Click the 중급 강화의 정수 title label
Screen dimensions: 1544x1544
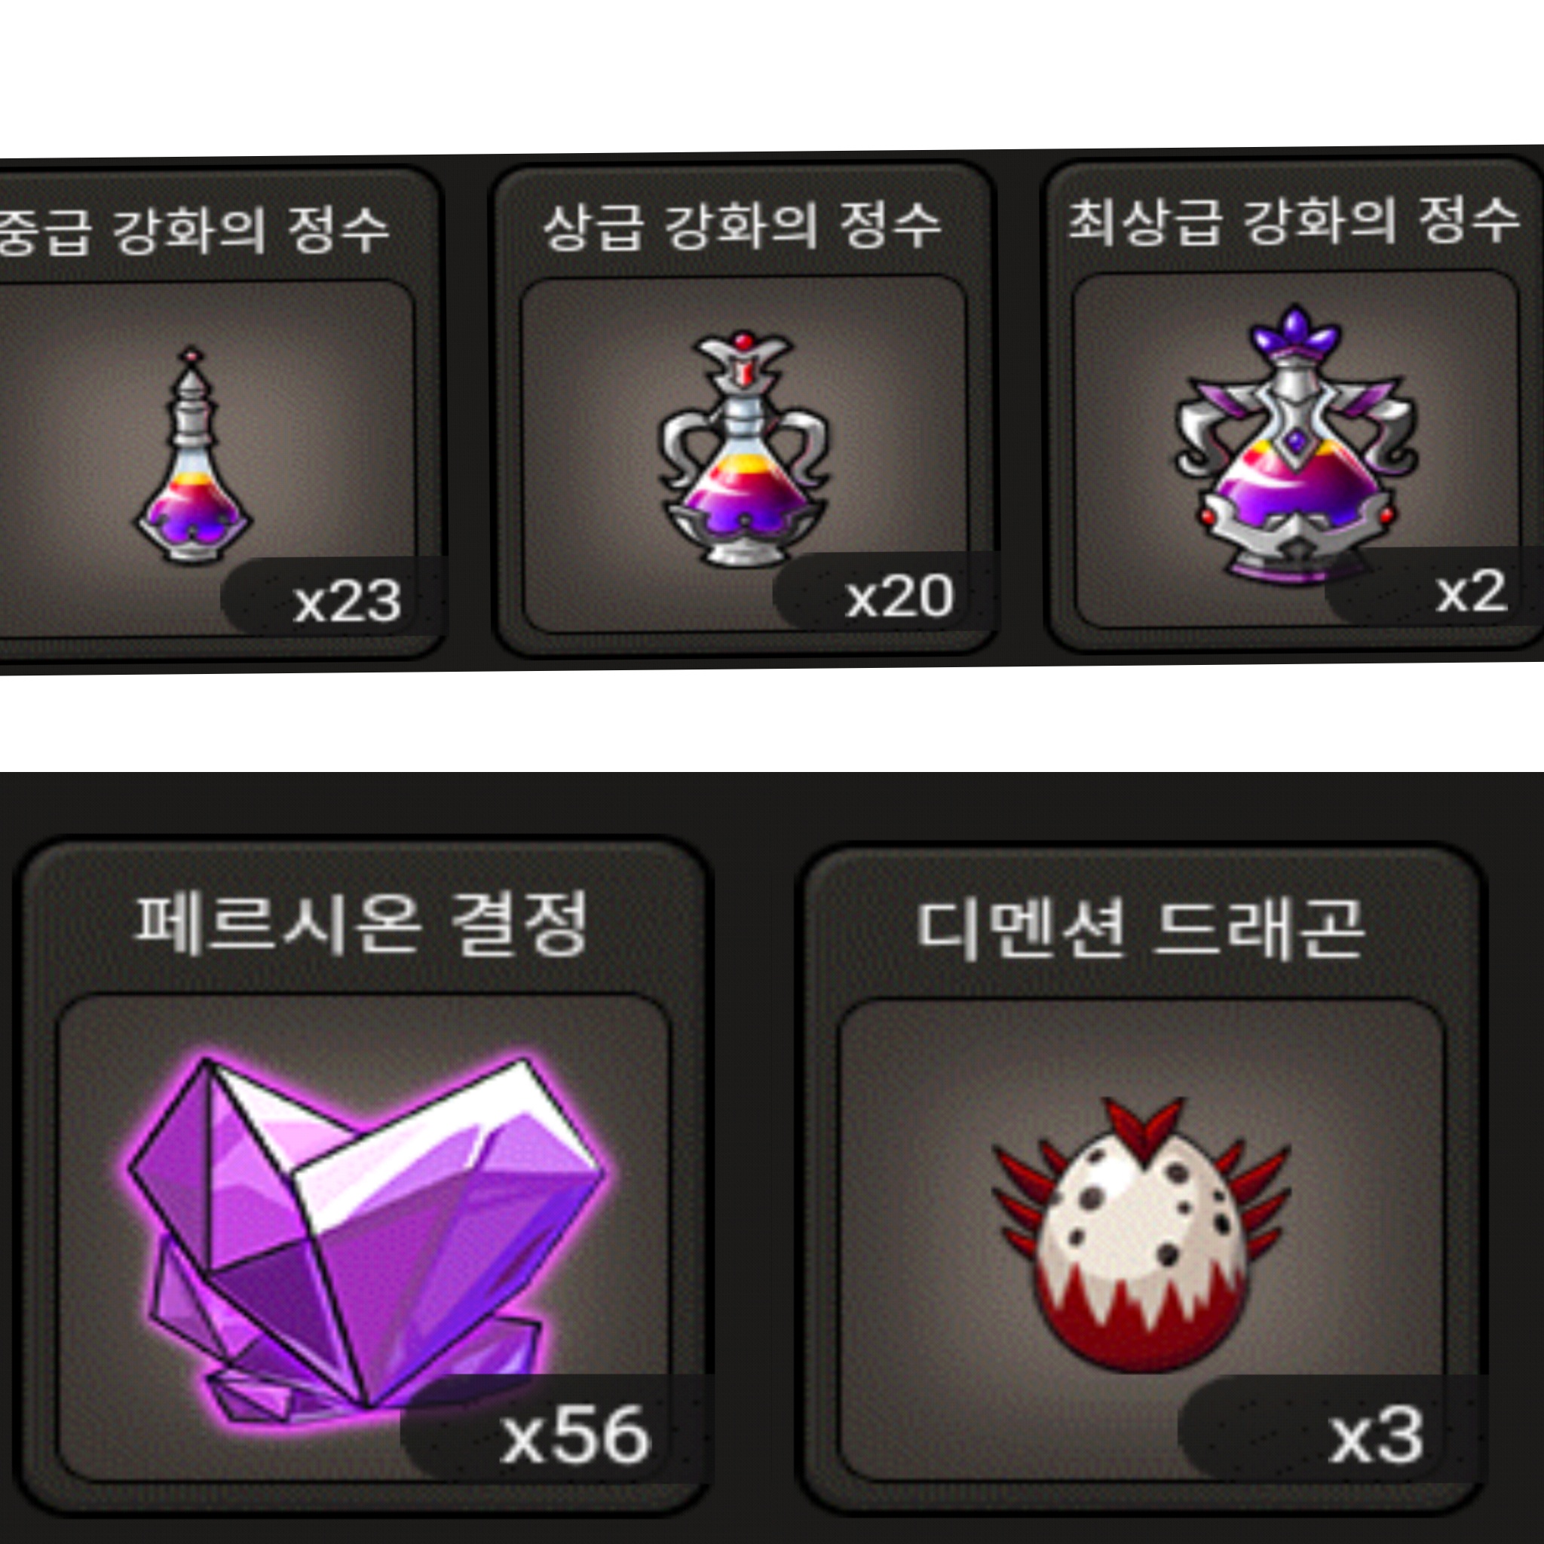192,230
